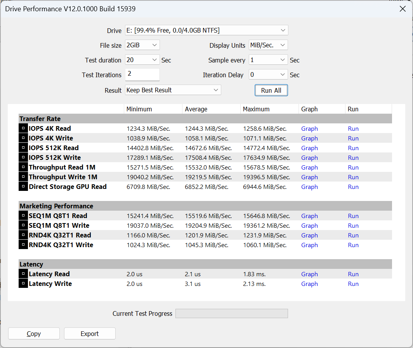Open Graph link for IOPS 512K Read
The image size is (413, 348).
309,148
